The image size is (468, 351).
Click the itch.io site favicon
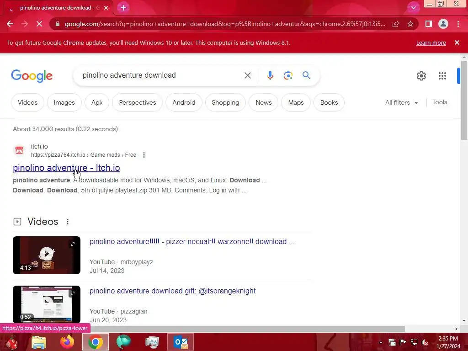[x=19, y=150]
